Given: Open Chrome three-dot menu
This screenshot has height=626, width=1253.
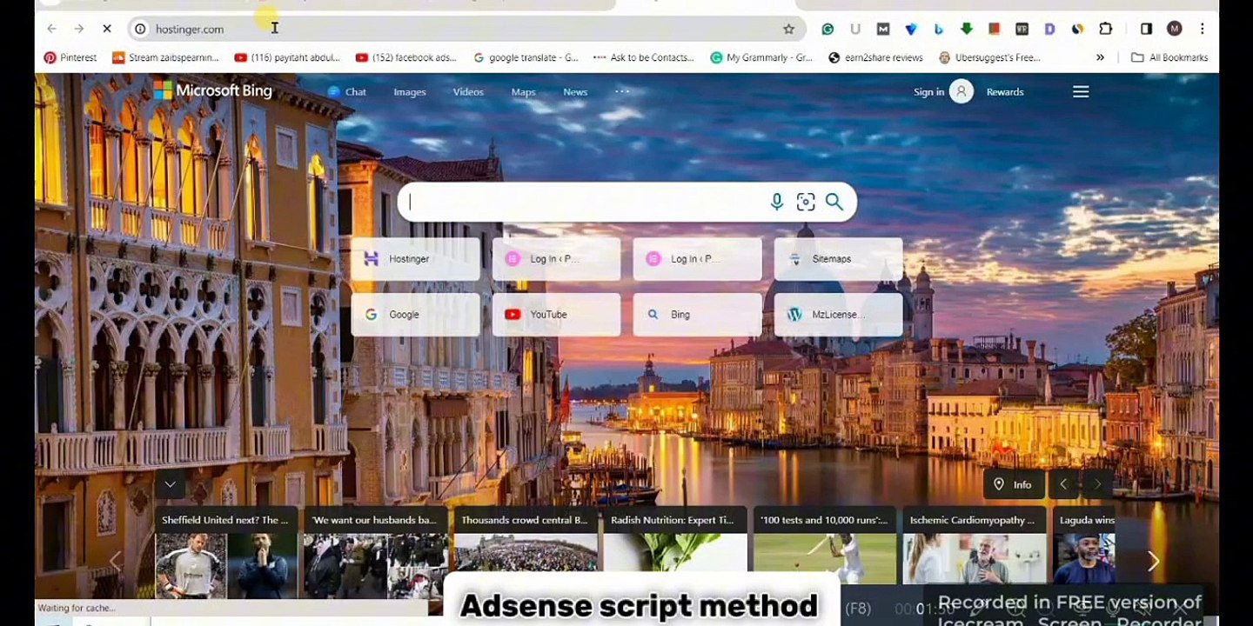Looking at the screenshot, I should 1203,29.
